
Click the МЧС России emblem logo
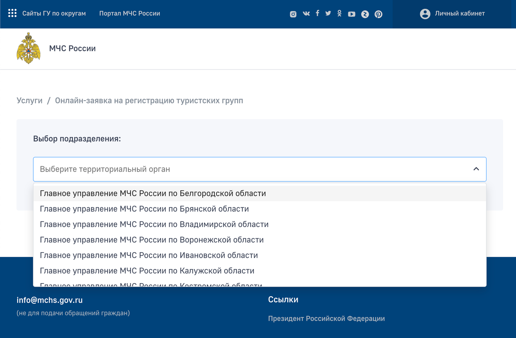29,48
